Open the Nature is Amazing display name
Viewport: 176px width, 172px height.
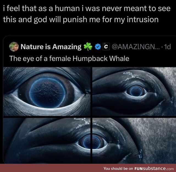pos(51,47)
